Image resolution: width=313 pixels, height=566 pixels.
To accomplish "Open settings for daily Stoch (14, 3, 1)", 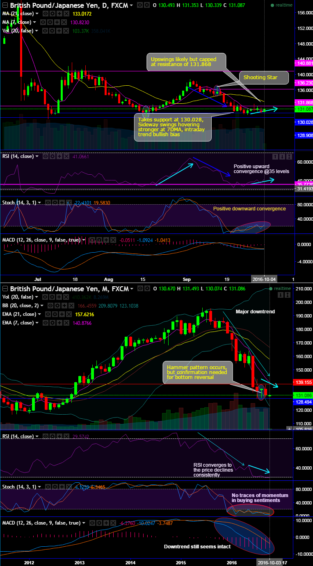I will click(55, 203).
